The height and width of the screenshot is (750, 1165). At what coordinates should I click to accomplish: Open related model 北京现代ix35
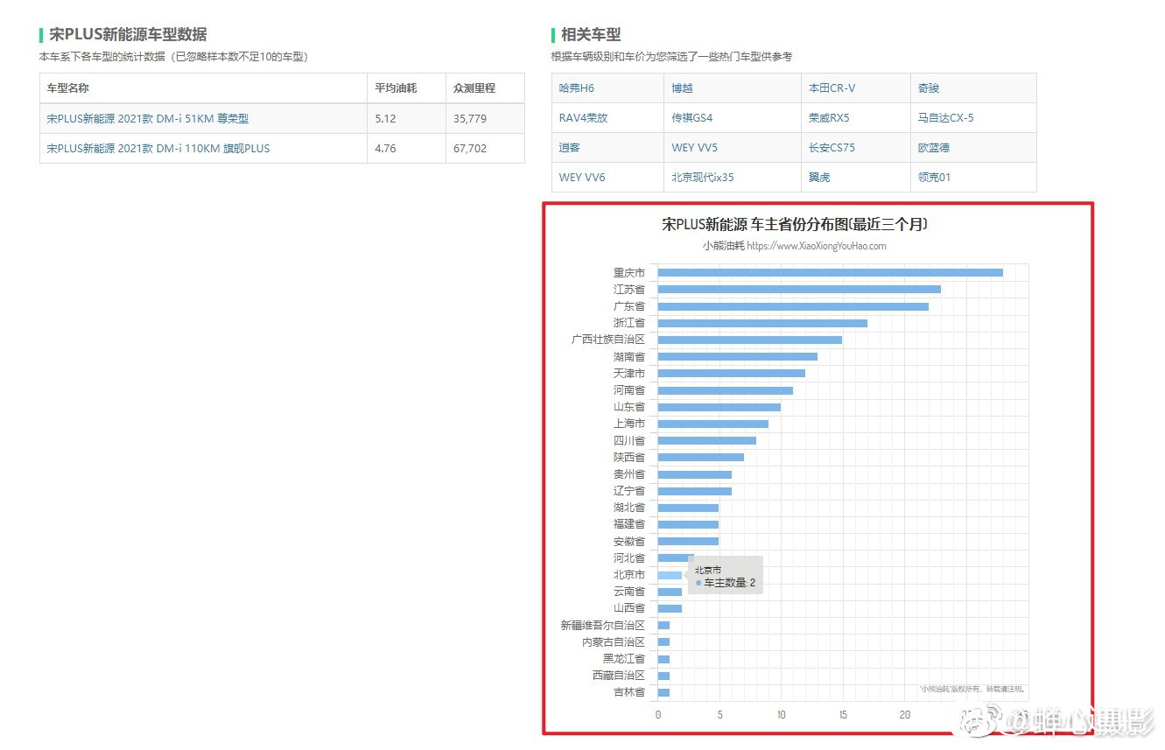click(x=703, y=178)
